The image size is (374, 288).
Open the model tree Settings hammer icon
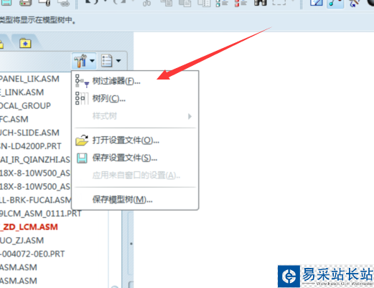[80, 61]
